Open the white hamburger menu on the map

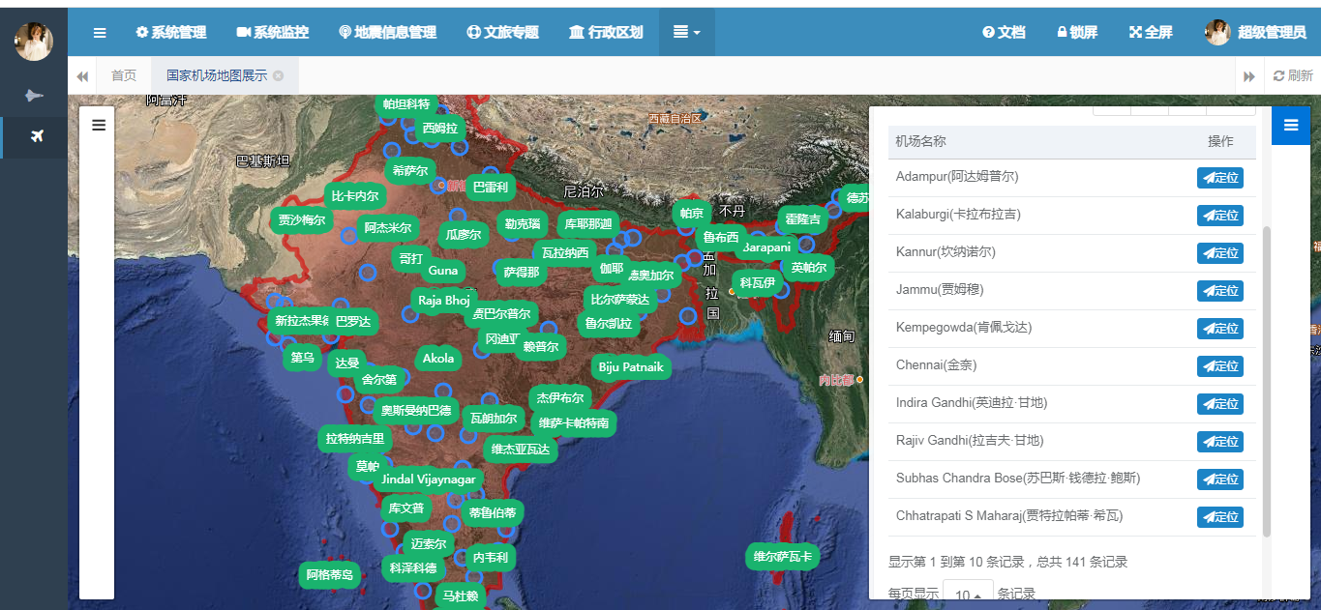[x=98, y=125]
